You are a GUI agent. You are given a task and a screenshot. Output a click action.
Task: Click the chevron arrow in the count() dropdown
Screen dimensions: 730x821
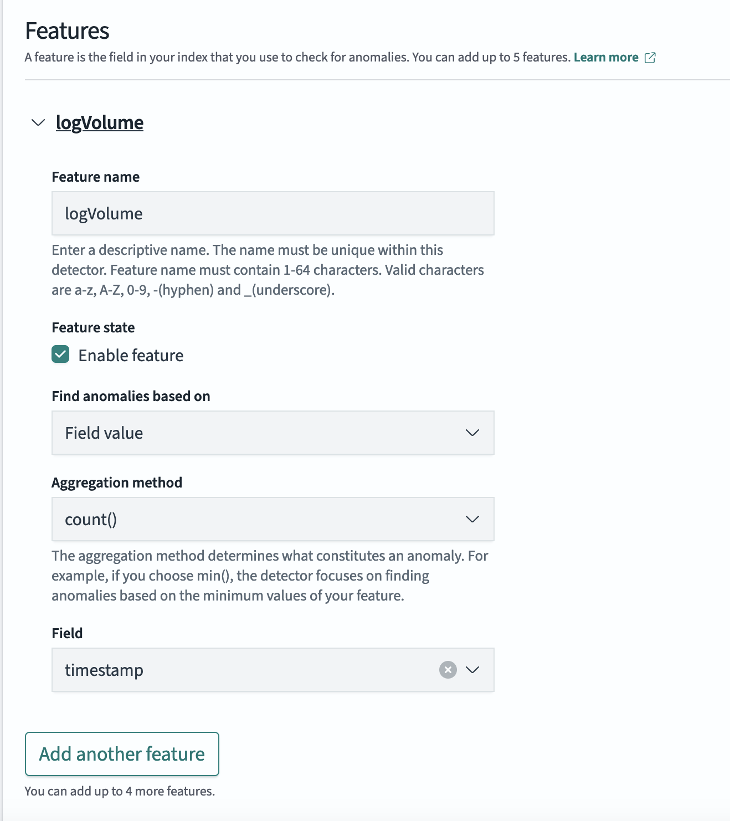(x=472, y=519)
